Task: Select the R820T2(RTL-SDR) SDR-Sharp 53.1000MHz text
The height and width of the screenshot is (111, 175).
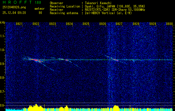Action: click(x=115, y=10)
